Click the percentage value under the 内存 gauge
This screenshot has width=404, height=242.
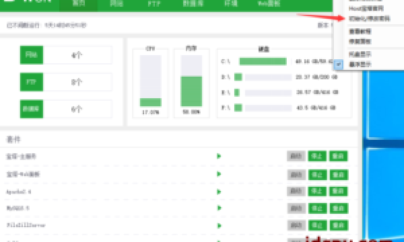tap(191, 112)
